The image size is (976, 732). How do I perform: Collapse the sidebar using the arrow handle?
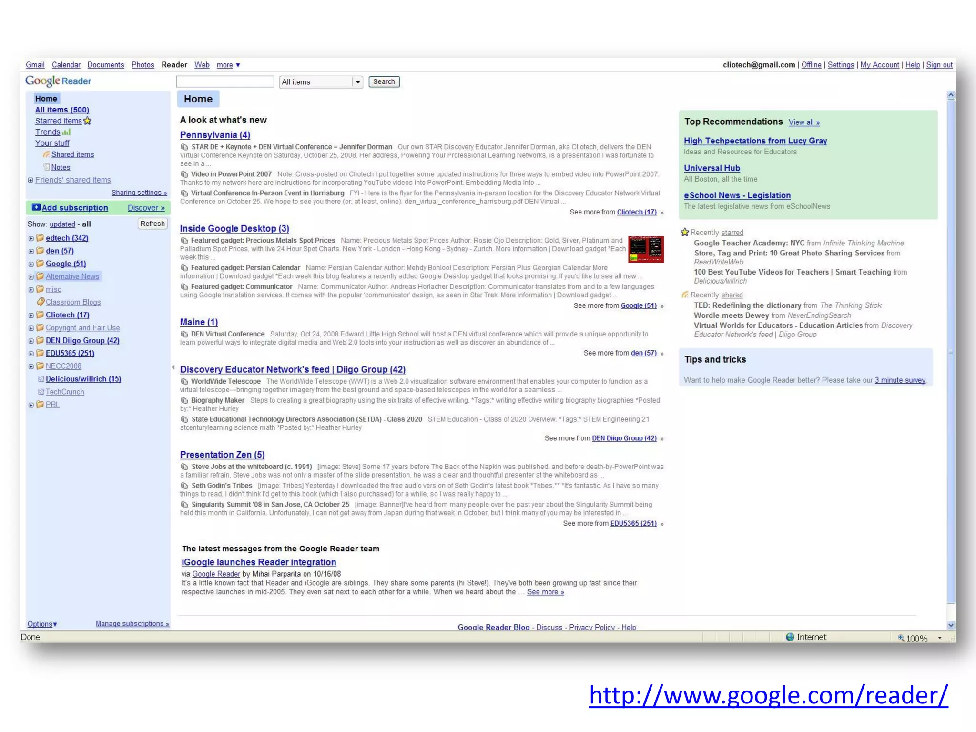(x=173, y=367)
